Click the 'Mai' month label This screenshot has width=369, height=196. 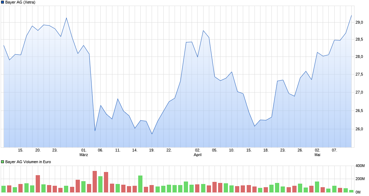pos(317,155)
